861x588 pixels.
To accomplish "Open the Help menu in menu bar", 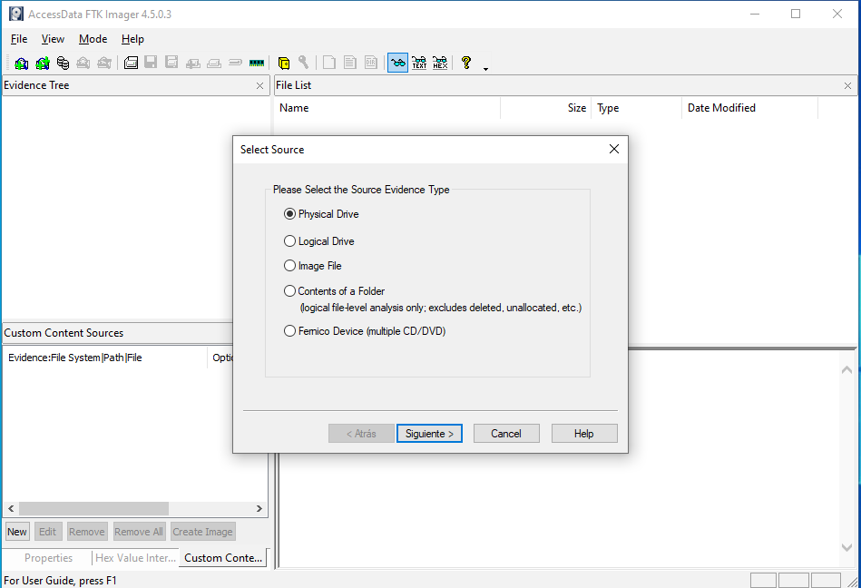I will 132,39.
